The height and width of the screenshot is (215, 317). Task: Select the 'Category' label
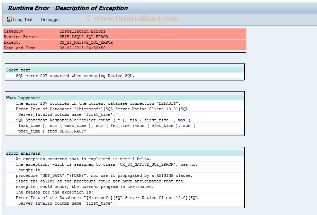[x=13, y=31]
